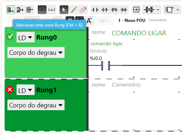182x136 pixels.
Task: Click the insert rung icon
Action: click(x=20, y=10)
